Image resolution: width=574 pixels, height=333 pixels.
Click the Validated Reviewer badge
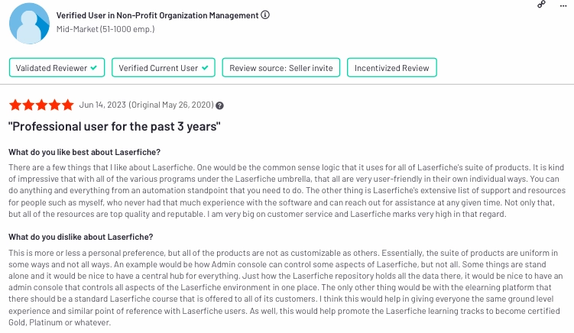pos(57,68)
